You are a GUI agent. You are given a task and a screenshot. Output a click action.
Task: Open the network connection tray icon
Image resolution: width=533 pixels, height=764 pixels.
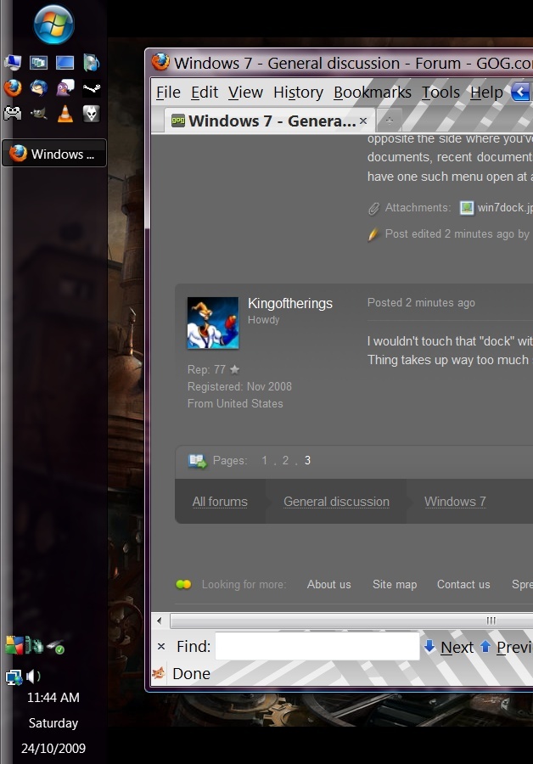coord(13,677)
